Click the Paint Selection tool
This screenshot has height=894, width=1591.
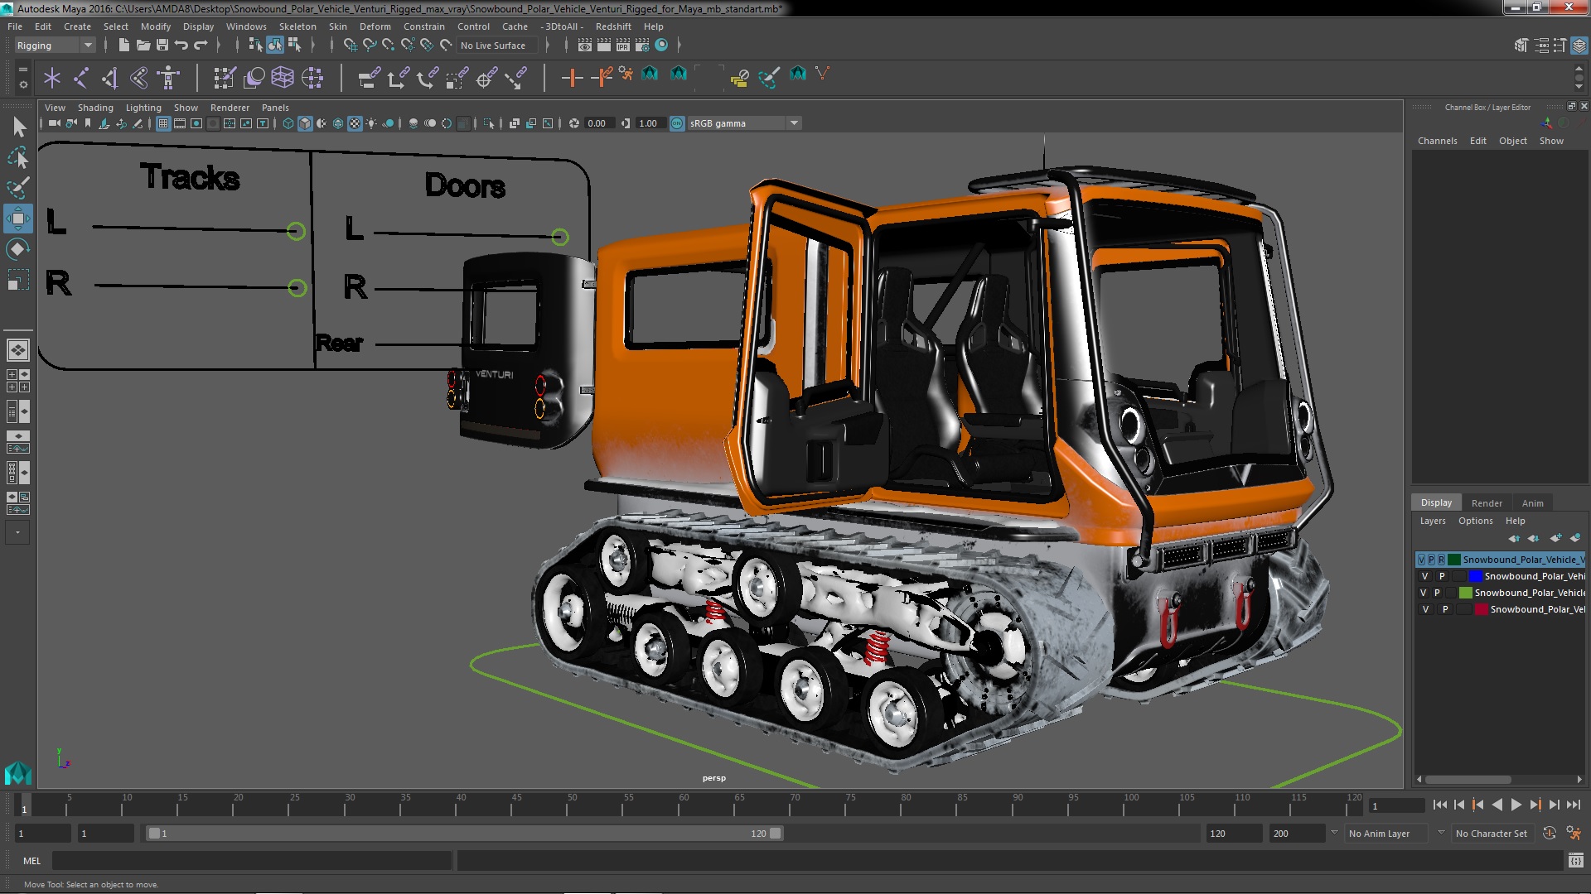pos(17,188)
